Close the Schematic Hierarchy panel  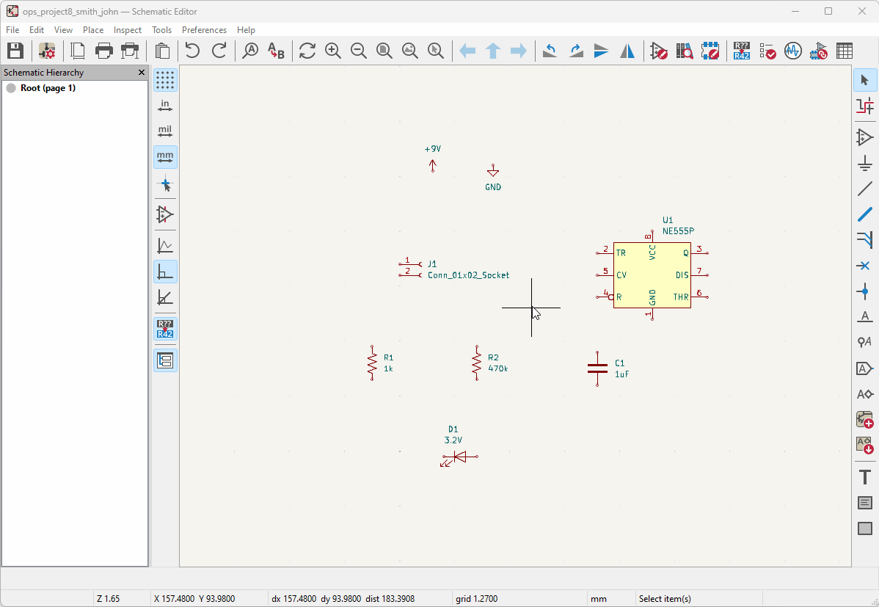pos(142,73)
